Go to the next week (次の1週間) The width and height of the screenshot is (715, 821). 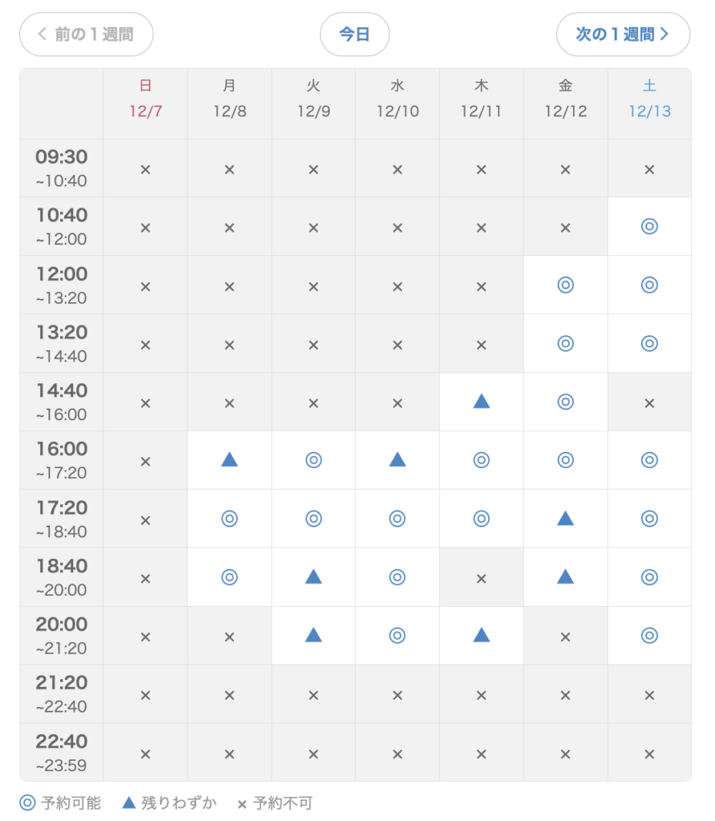click(623, 34)
